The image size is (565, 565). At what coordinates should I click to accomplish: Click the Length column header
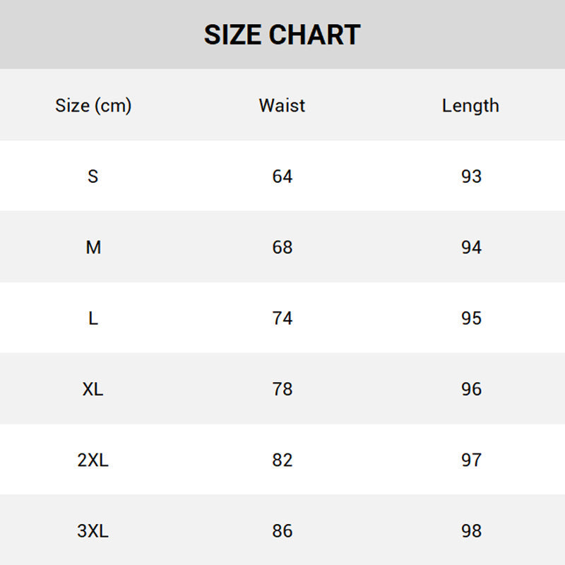470,105
